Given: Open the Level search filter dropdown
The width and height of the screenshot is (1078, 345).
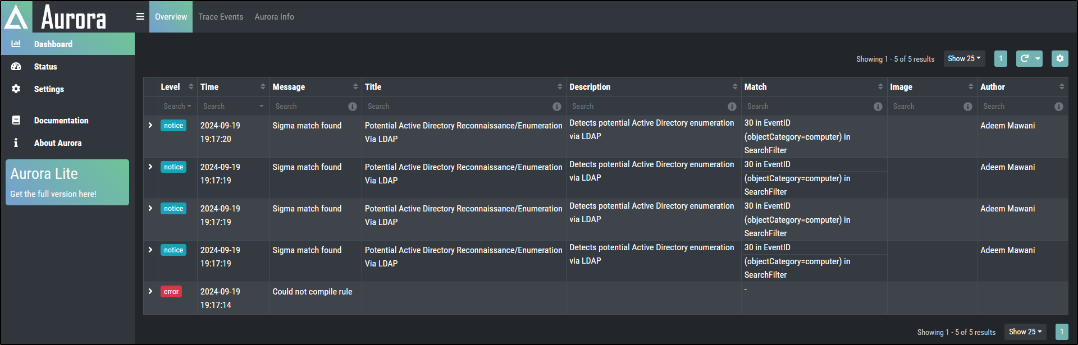Looking at the screenshot, I should [177, 106].
